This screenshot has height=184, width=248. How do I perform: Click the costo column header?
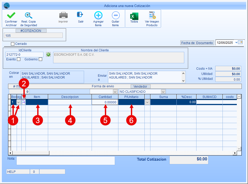pos(230,97)
